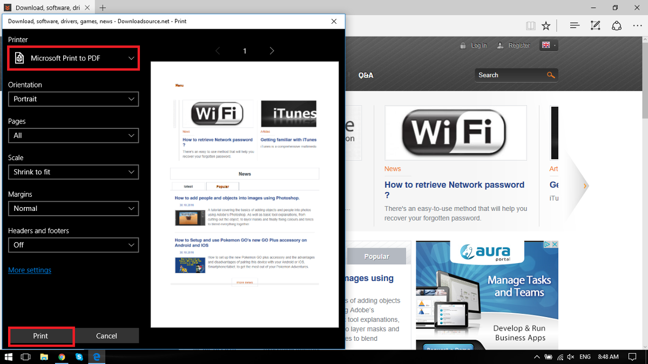
Task: Show hidden system tray icons
Action: click(x=537, y=357)
